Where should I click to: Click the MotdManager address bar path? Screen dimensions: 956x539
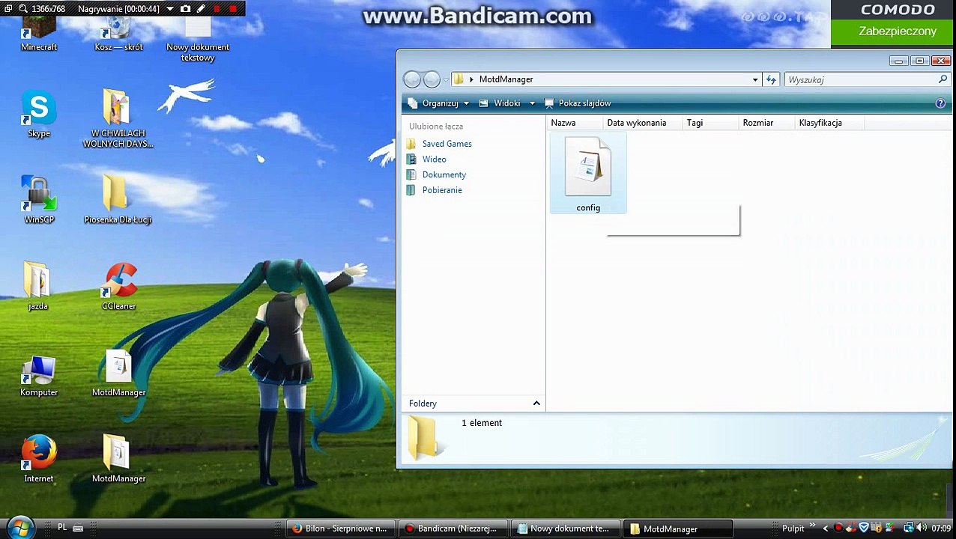pos(506,79)
